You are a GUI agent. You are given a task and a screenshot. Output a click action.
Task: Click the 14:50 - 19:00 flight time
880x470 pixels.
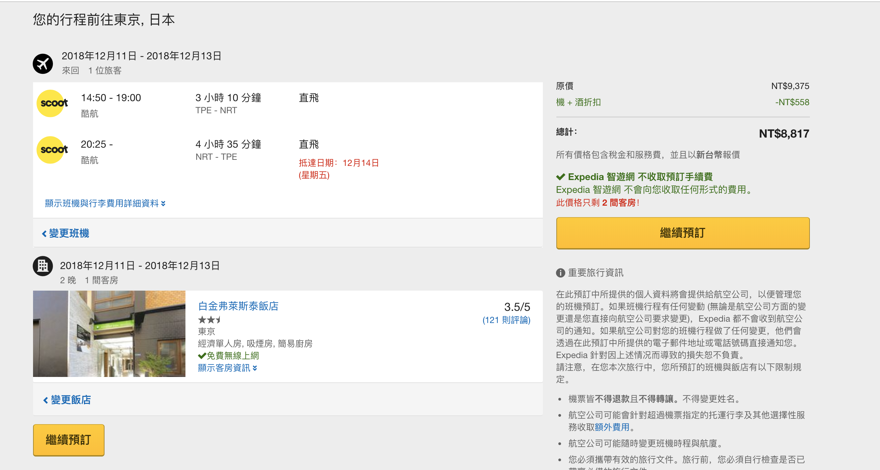pyautogui.click(x=111, y=98)
